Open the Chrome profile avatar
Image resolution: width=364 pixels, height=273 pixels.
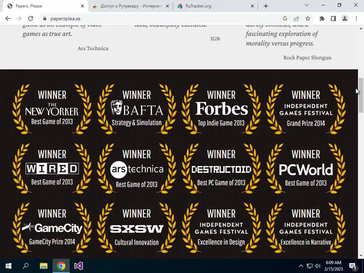coord(345,18)
